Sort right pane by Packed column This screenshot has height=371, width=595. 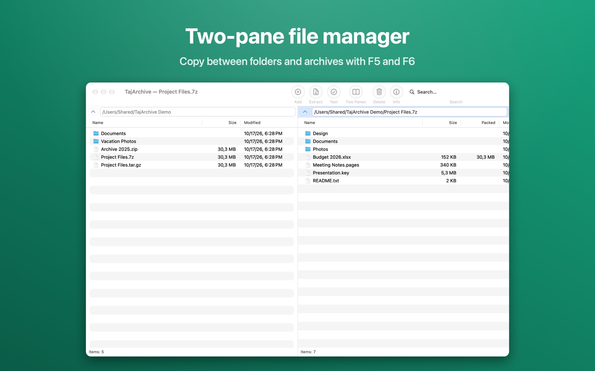point(488,122)
